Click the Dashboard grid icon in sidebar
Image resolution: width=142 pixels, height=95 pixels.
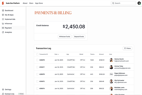pos(3,10)
